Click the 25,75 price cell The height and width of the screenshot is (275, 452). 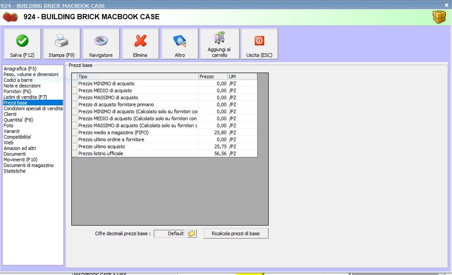[213, 146]
